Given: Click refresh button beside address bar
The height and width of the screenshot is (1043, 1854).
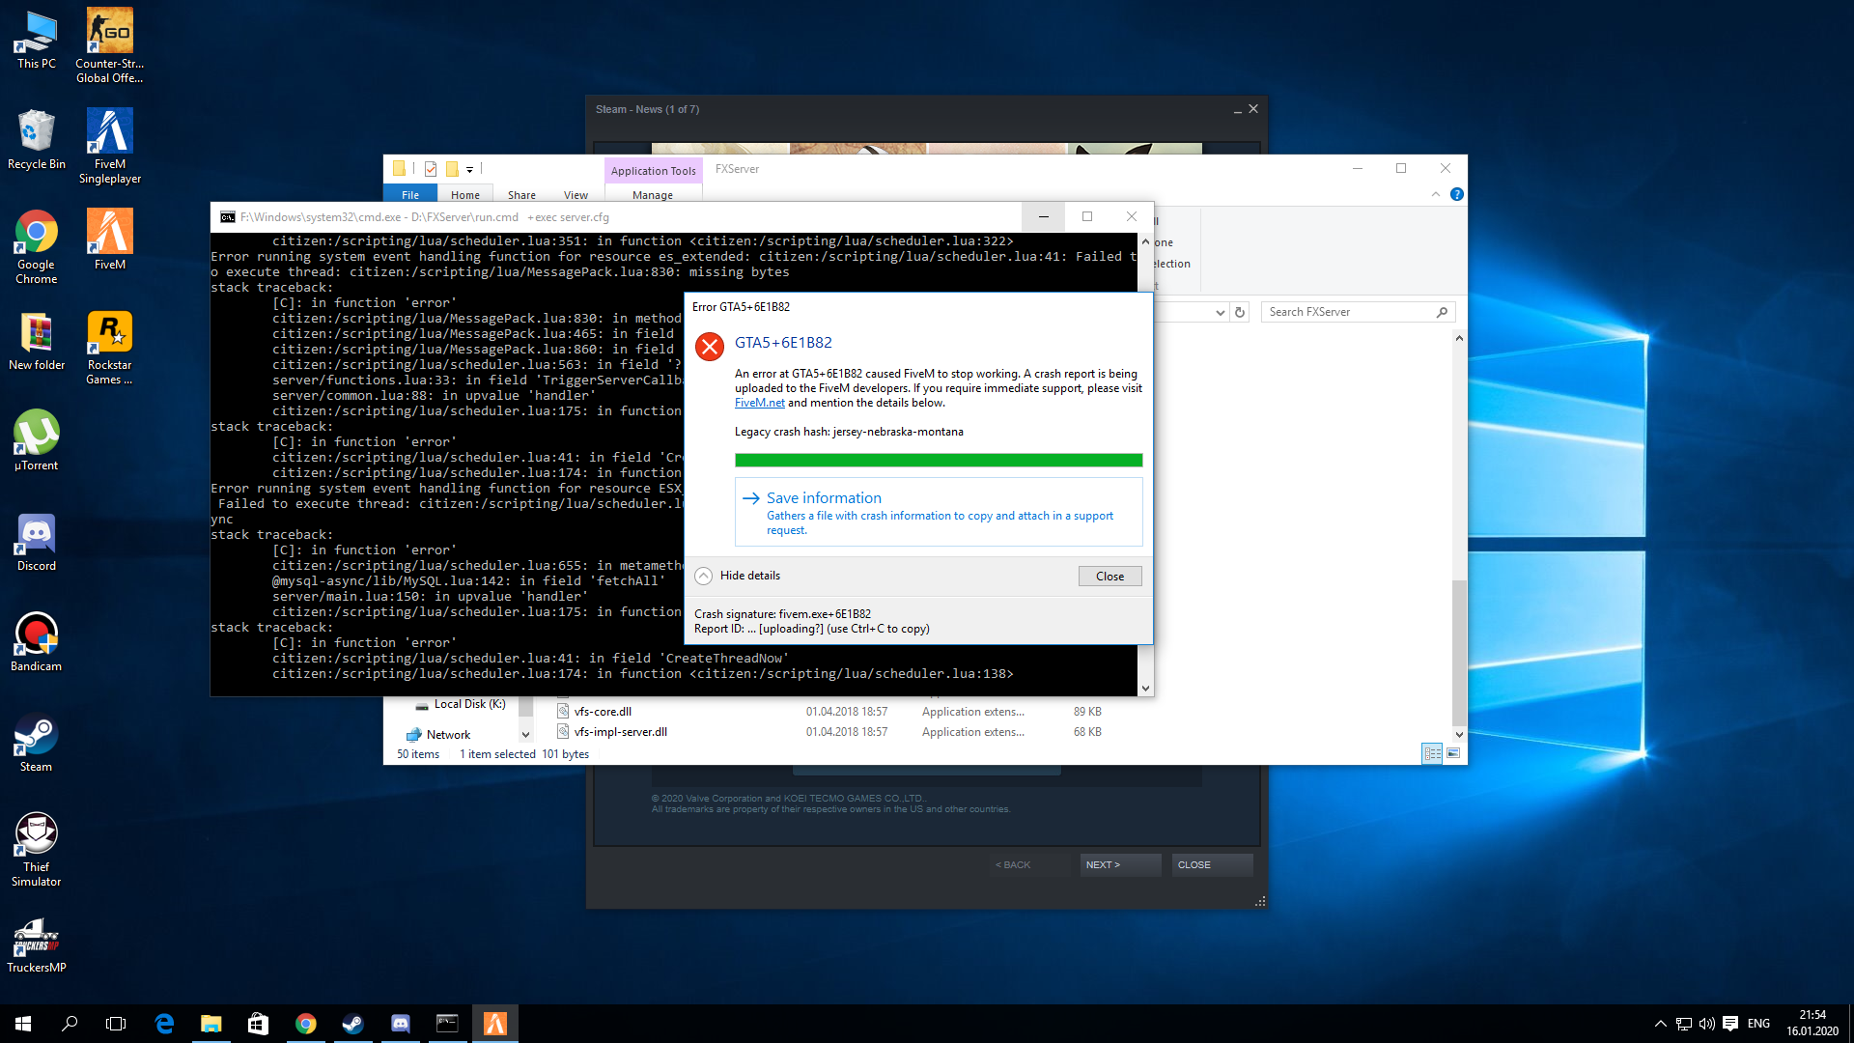Looking at the screenshot, I should click(1240, 312).
